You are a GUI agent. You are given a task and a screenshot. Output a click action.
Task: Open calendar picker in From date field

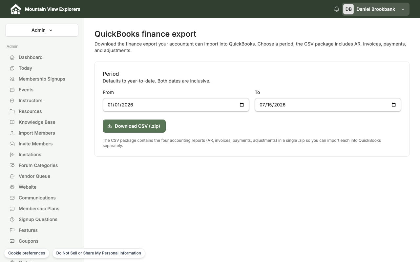point(242,105)
